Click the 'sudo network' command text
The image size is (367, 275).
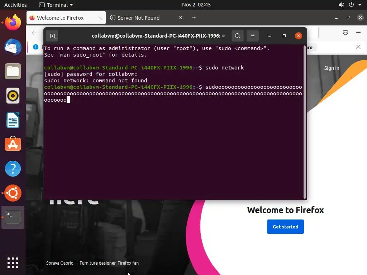click(224, 68)
